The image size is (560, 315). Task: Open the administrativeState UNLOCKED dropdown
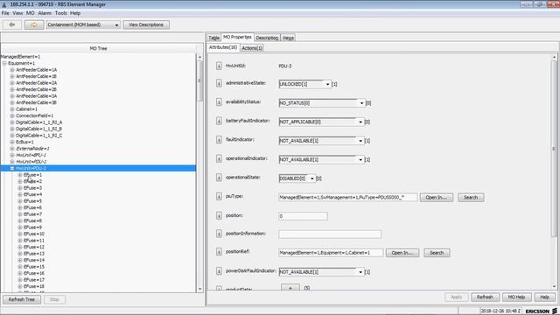click(x=304, y=84)
